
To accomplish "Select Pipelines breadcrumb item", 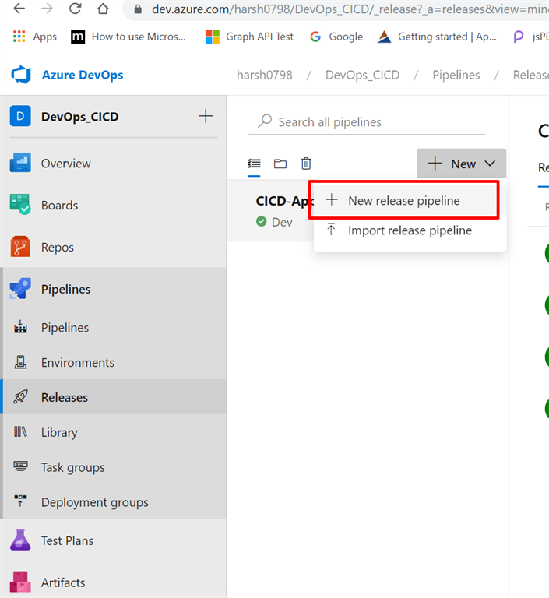I will (x=456, y=75).
